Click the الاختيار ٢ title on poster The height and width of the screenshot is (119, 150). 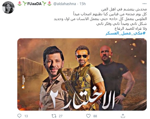tap(82, 99)
